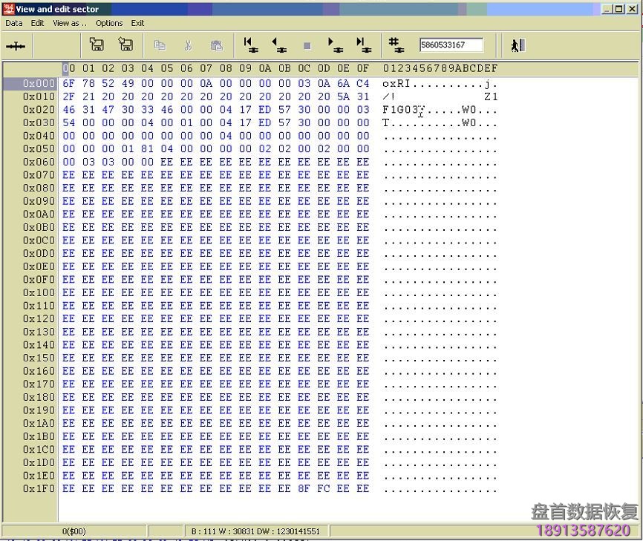The width and height of the screenshot is (643, 541).
Task: Click the scissors cut icon
Action: (x=188, y=45)
